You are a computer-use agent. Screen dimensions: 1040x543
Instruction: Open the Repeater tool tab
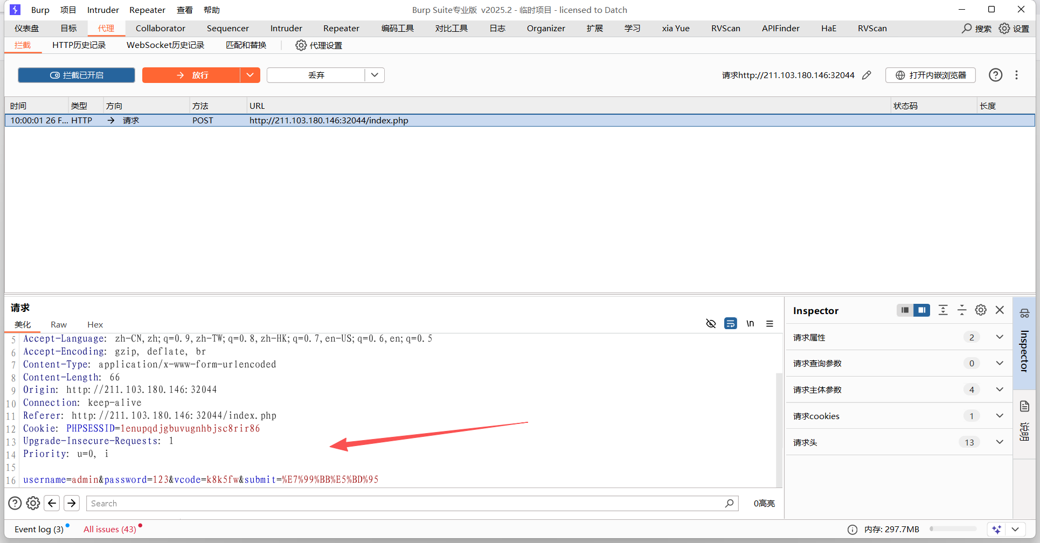click(x=341, y=29)
